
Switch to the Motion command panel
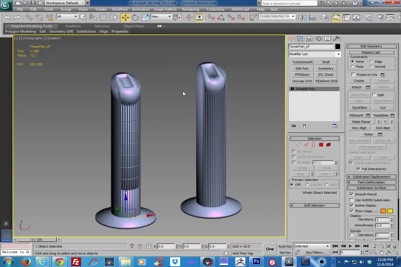tap(319, 39)
